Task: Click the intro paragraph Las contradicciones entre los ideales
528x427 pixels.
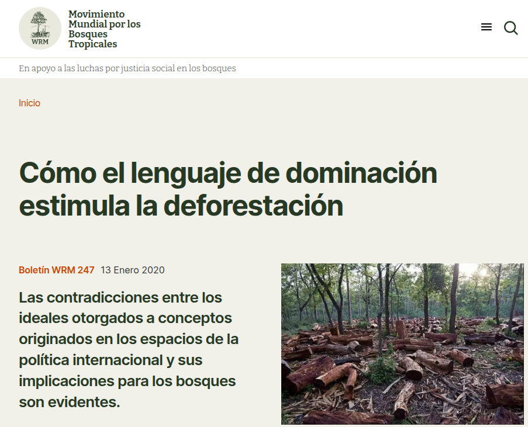Action: click(129, 350)
